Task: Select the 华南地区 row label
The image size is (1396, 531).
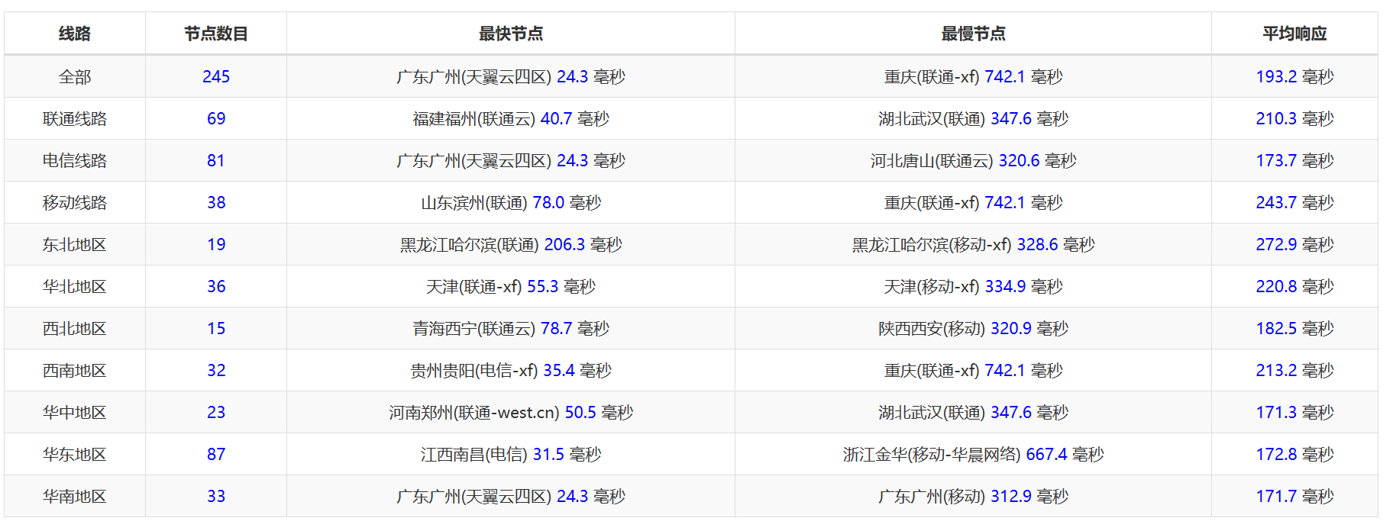Action: (x=75, y=496)
